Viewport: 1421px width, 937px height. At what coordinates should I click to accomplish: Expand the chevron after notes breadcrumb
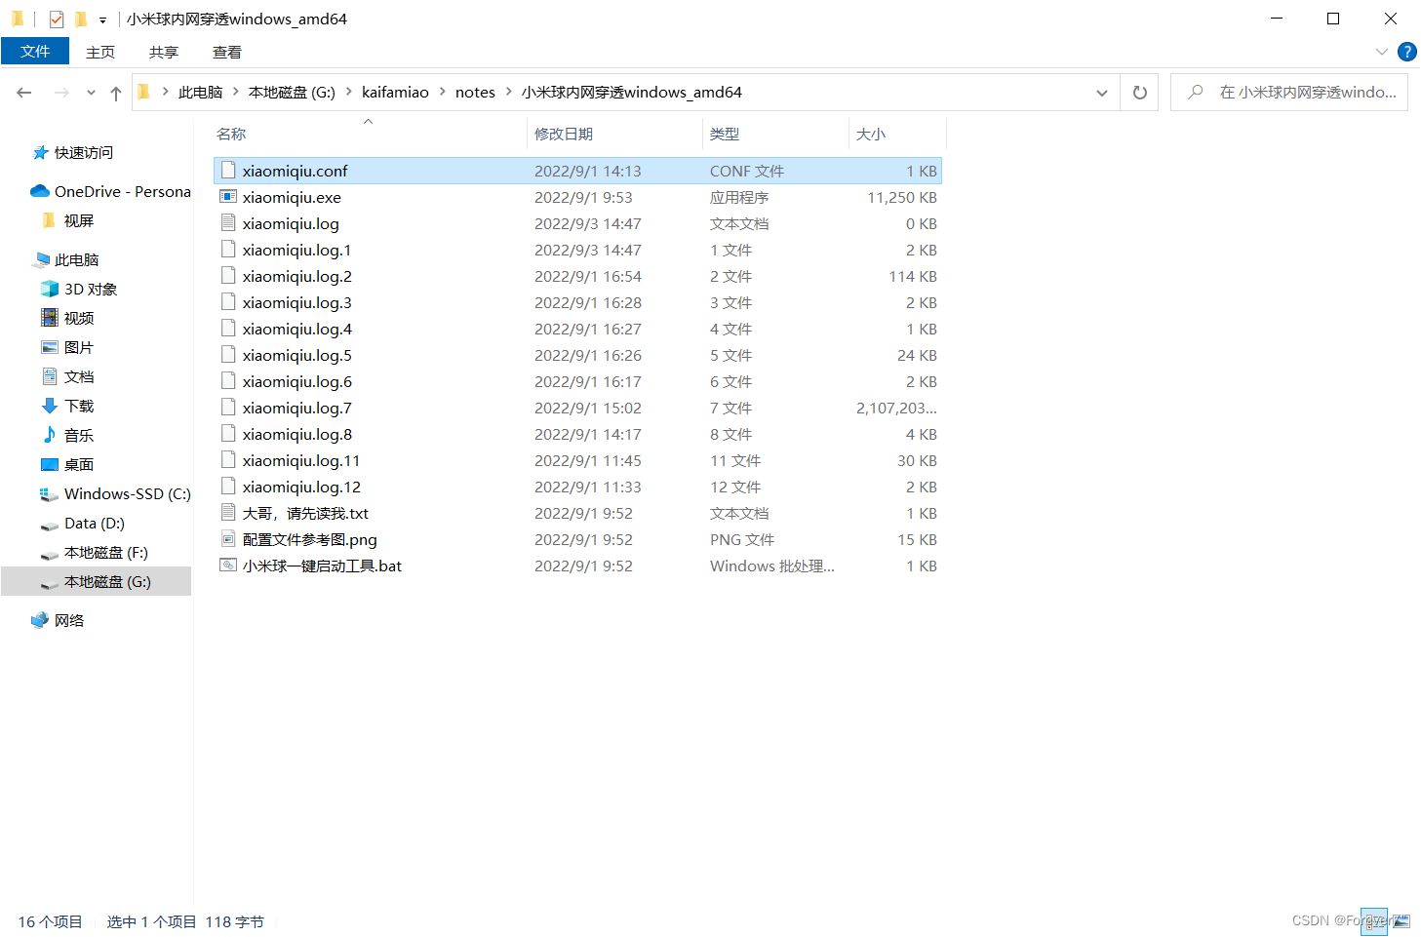pos(508,92)
